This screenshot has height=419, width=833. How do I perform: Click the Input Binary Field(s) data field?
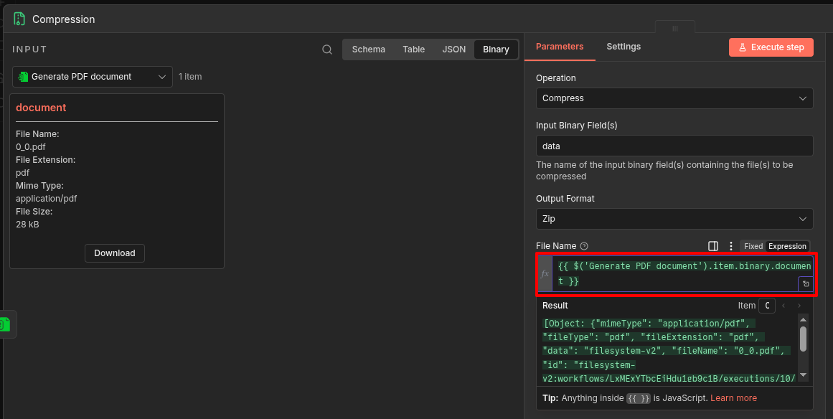[674, 146]
